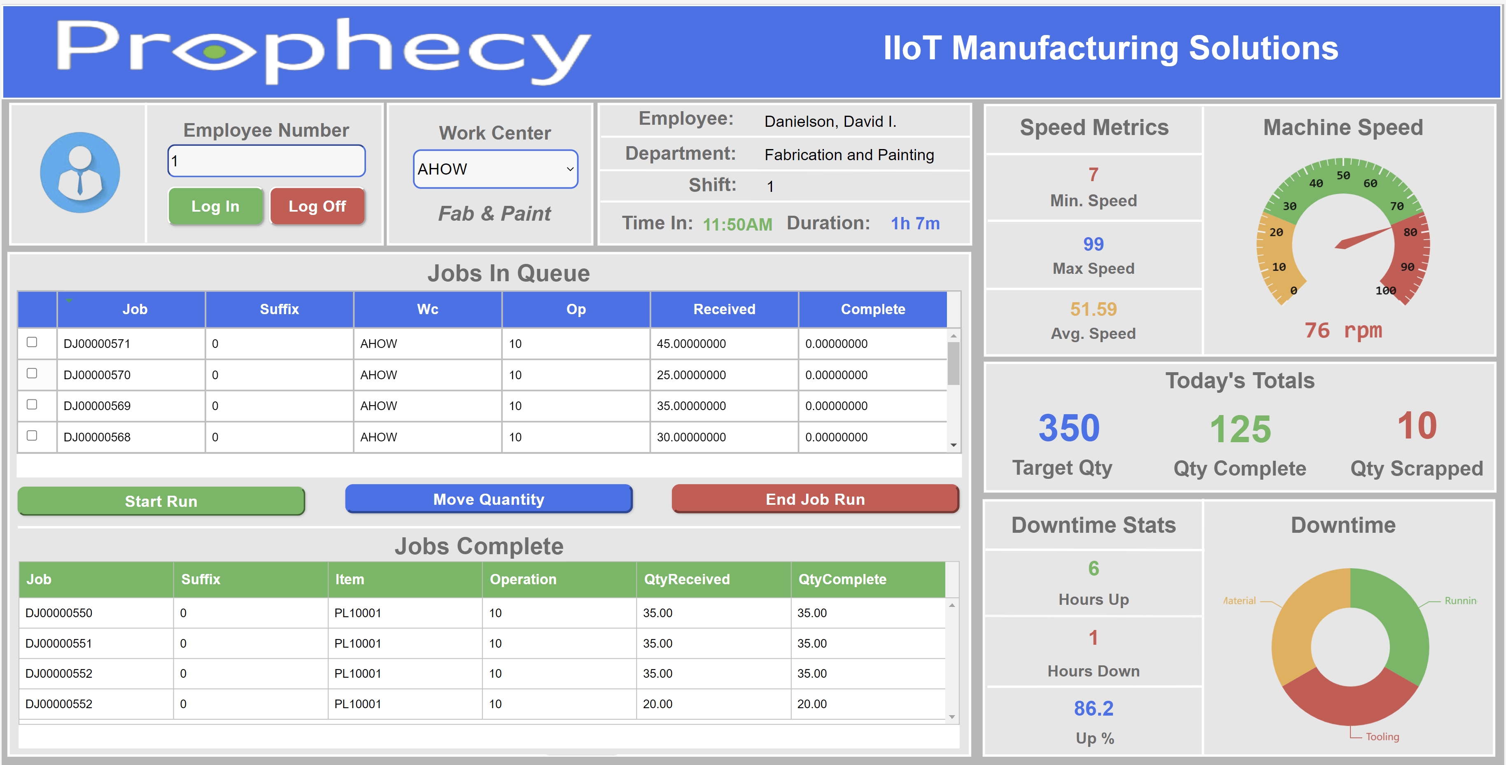Check the box for job DJ00000571

pos(32,342)
